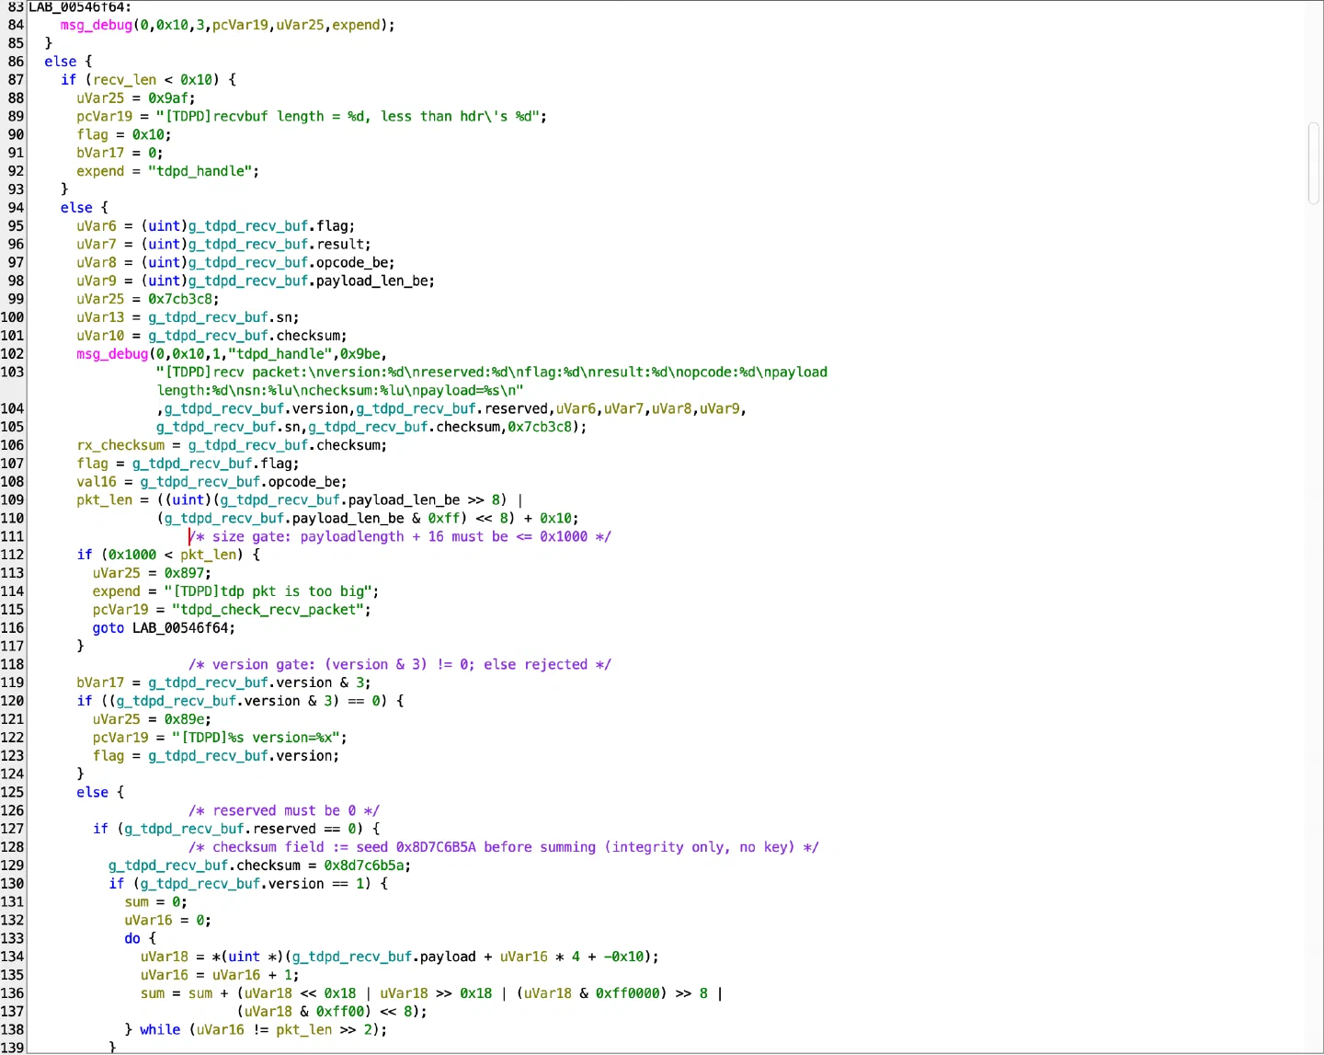This screenshot has width=1324, height=1055.
Task: Click the constant 0x9af on line 88
Action: [168, 98]
